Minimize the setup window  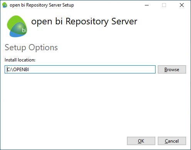147,5
